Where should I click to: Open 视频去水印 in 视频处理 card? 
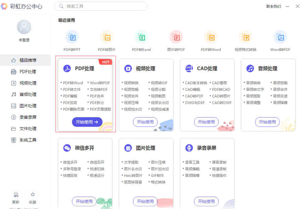(x=160, y=103)
